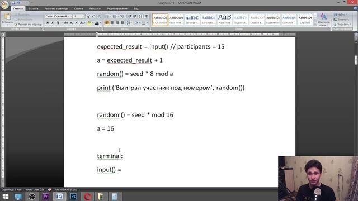Click the Paste (Вставить) button
358x201 pixels.
tap(7, 19)
